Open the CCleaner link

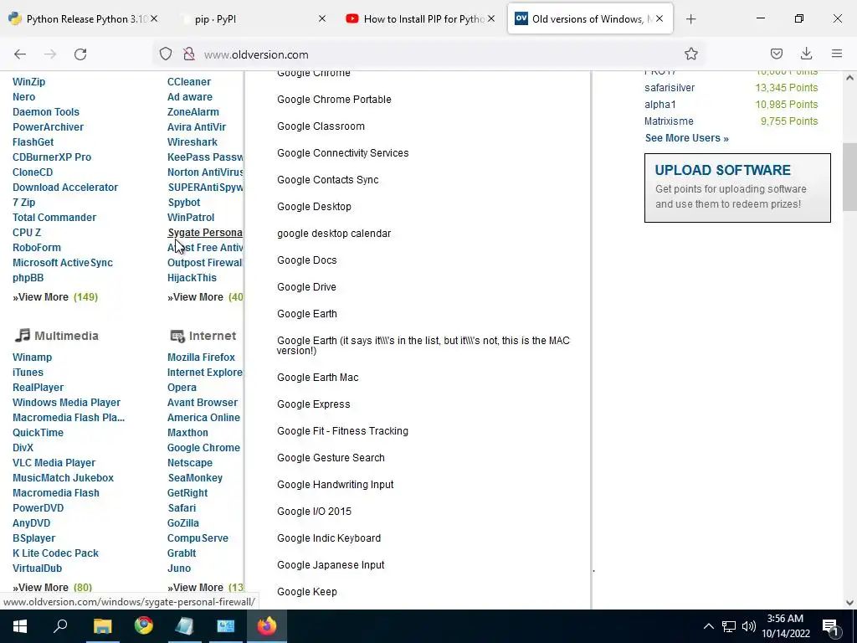pyautogui.click(x=189, y=81)
